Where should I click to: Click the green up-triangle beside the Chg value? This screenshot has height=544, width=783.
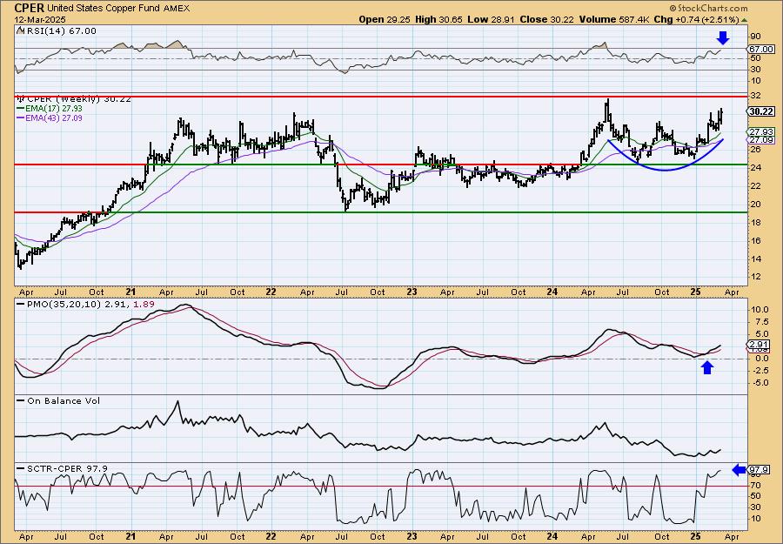tap(744, 20)
